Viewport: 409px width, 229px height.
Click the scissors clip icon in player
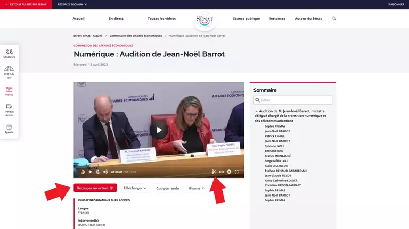point(214,172)
